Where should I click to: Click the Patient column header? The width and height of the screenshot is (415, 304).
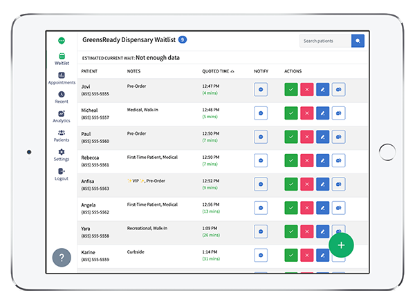click(x=89, y=71)
